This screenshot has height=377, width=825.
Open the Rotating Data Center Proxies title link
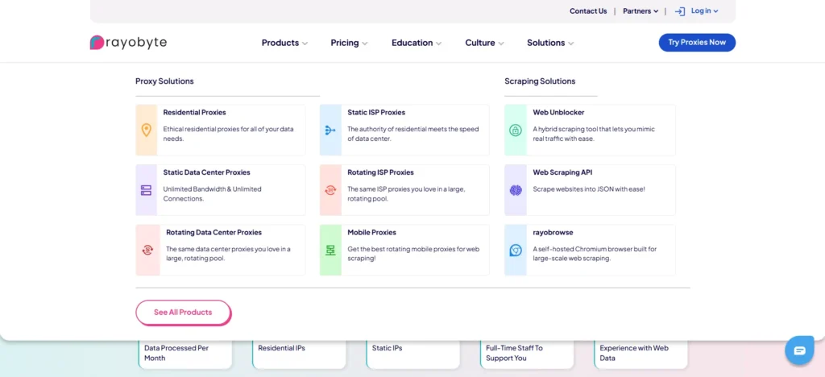pyautogui.click(x=214, y=233)
